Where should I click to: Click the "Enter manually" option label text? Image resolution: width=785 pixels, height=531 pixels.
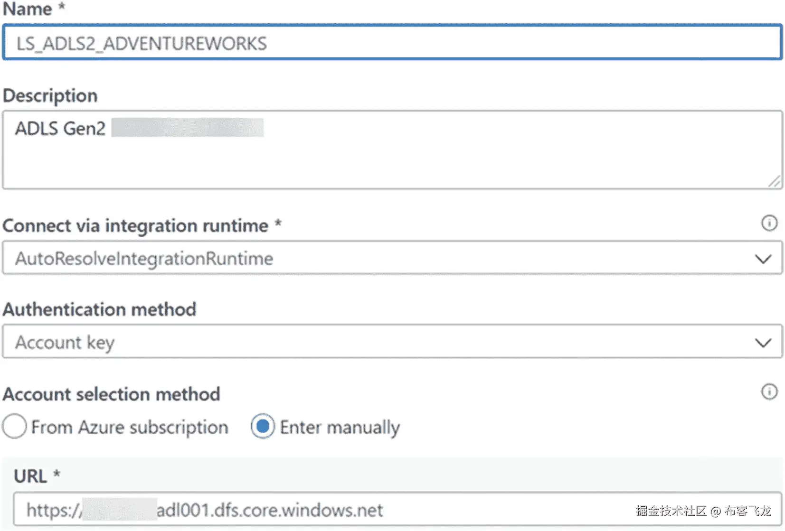[340, 427]
